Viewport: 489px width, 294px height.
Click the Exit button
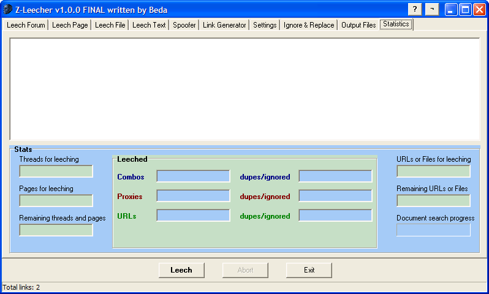(x=309, y=270)
